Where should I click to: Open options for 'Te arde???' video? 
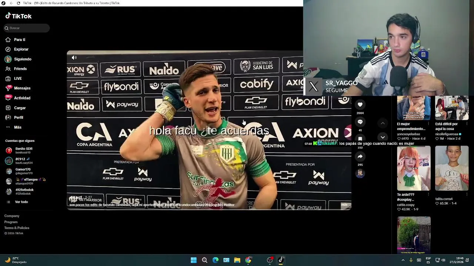[x=428, y=195]
